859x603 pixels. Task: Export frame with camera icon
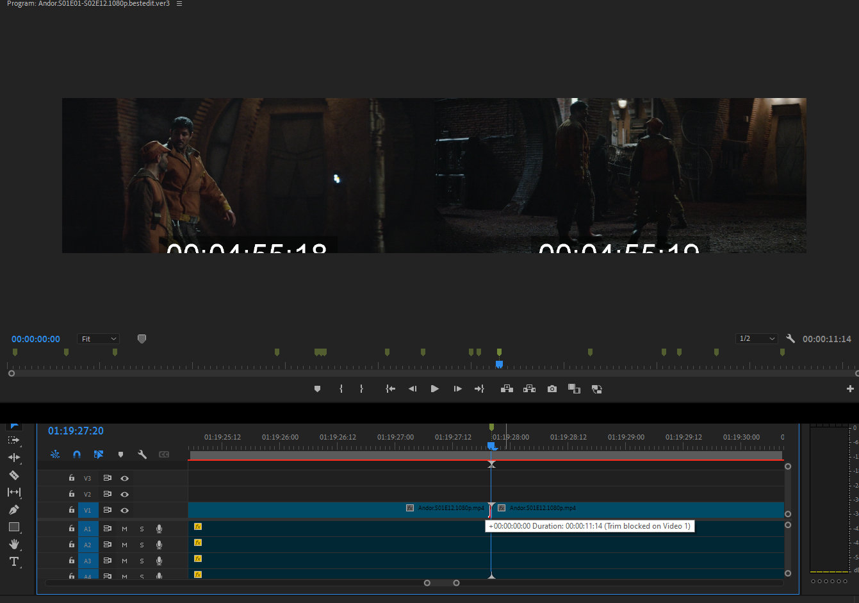[x=552, y=389]
